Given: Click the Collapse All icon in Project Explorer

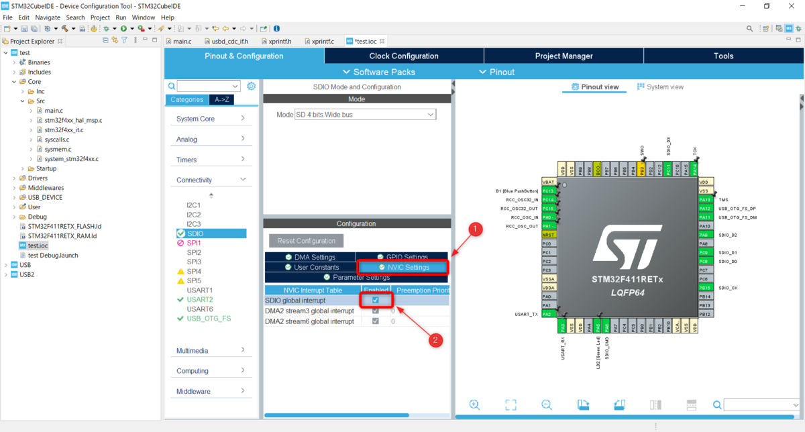Looking at the screenshot, I should tap(105, 41).
